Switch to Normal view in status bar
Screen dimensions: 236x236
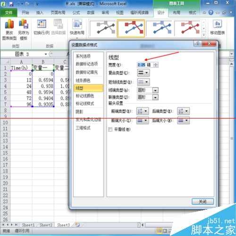click(x=159, y=231)
